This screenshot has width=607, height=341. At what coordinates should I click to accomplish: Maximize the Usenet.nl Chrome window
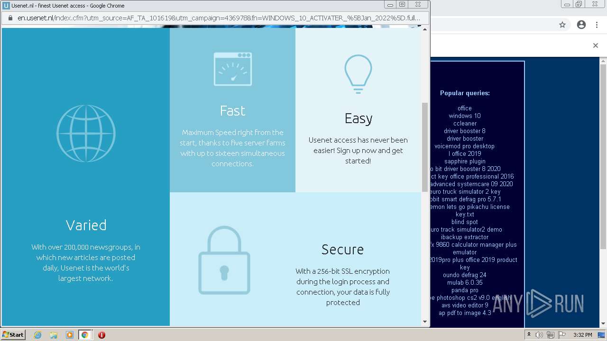(x=402, y=5)
